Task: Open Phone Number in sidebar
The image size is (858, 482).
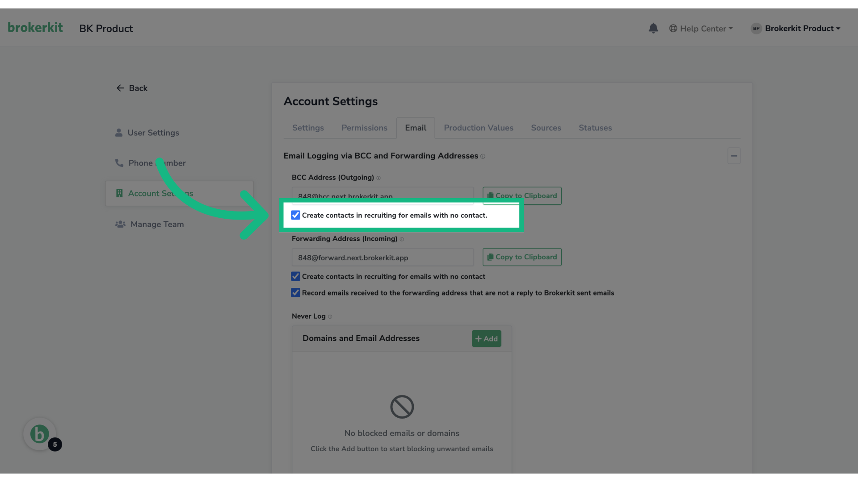Action: (150, 163)
